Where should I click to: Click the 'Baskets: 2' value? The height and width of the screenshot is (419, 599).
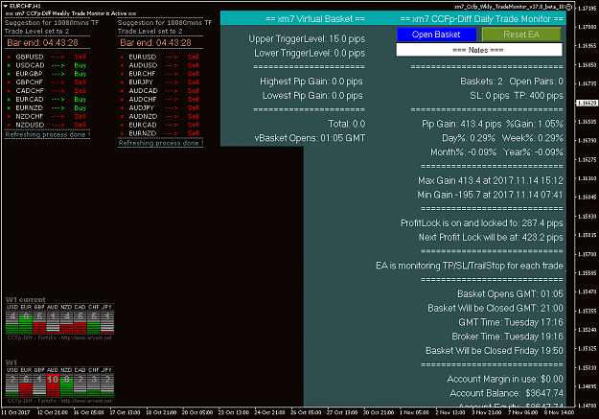[x=481, y=81]
